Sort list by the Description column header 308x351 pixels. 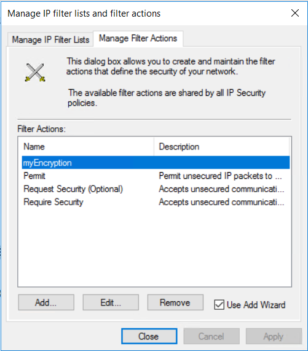tap(221, 147)
